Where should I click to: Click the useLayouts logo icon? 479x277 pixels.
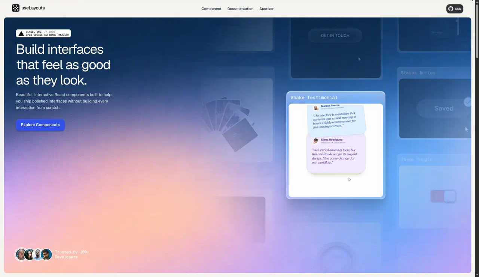pos(16,8)
